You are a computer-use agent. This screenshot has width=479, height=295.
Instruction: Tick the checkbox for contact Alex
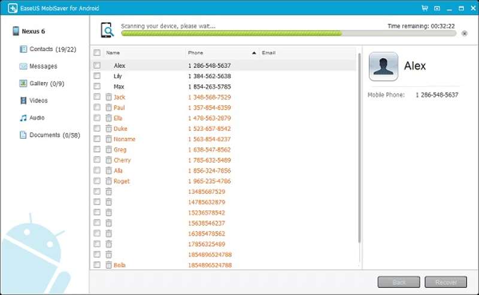click(x=97, y=65)
